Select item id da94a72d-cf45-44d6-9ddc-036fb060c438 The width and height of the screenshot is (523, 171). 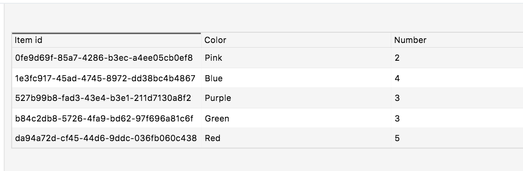(x=106, y=138)
